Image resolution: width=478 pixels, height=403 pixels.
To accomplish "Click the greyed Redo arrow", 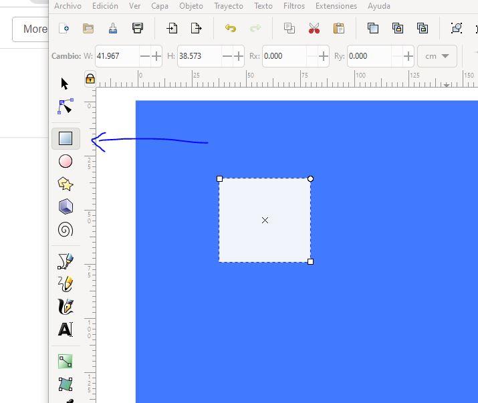I will tap(255, 28).
